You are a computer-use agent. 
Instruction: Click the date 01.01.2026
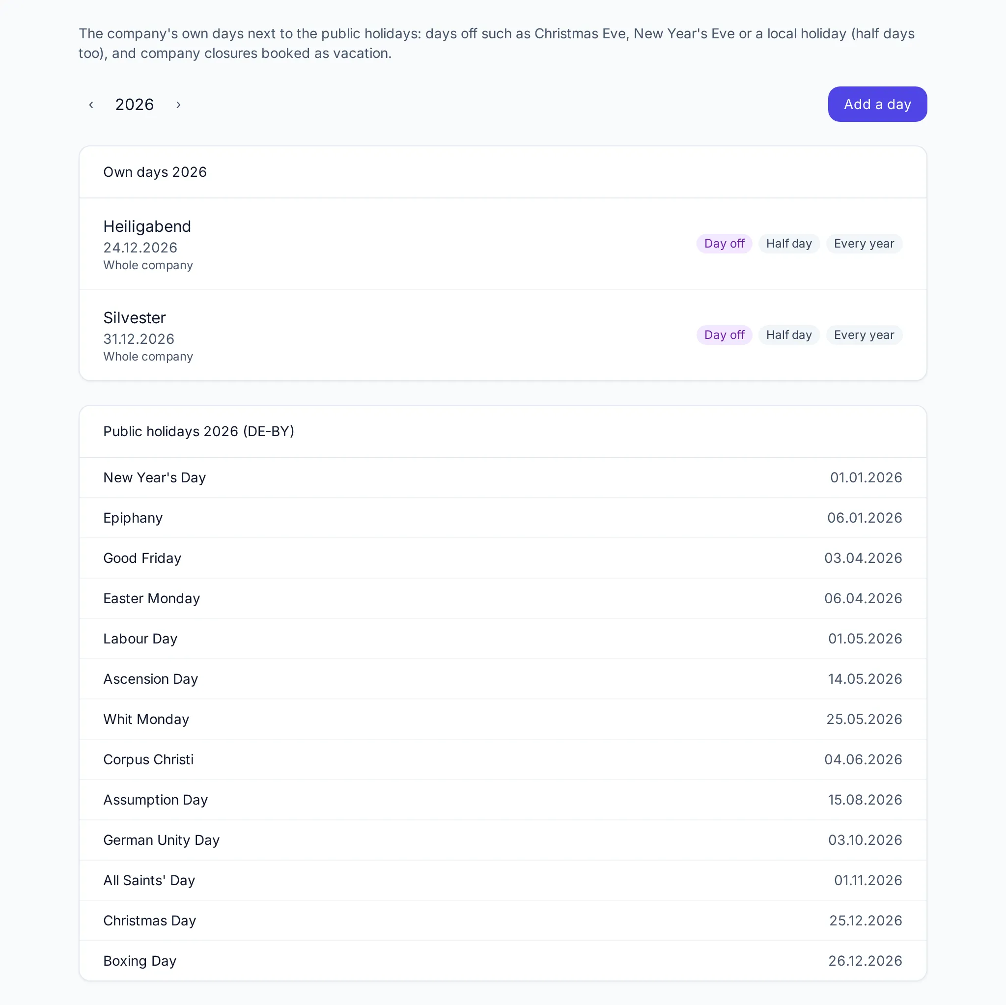(x=866, y=477)
